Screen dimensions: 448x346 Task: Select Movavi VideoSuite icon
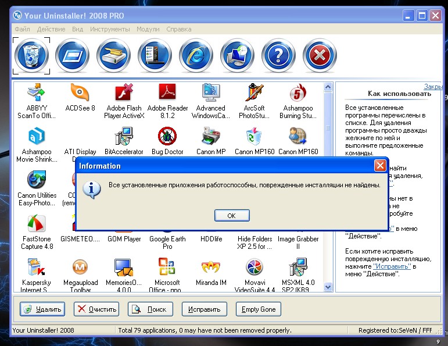(255, 267)
